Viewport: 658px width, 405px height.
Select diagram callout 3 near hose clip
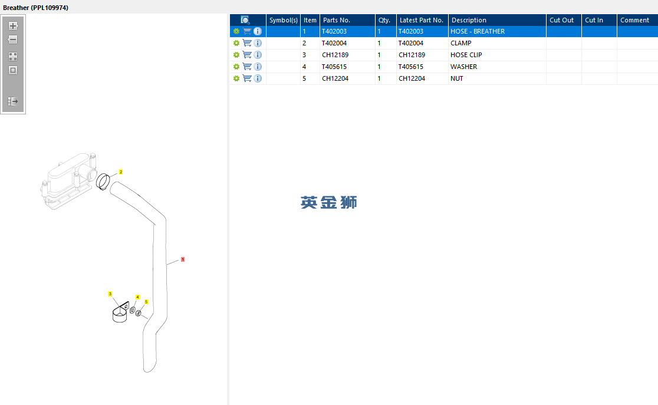coord(110,294)
